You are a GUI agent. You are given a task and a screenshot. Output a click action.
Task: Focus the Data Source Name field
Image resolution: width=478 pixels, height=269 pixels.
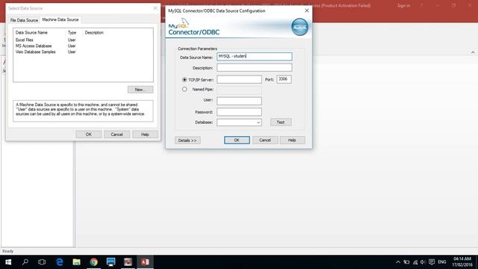click(255, 57)
